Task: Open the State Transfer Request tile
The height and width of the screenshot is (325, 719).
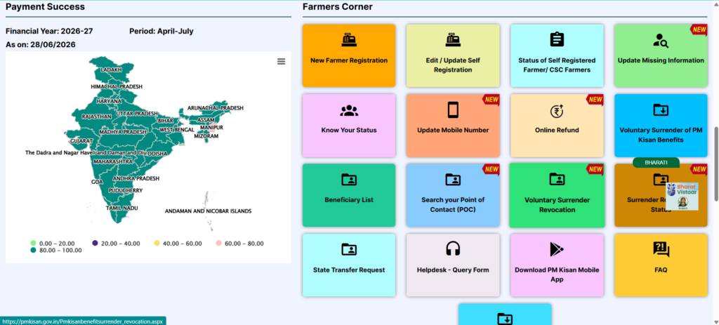Action: tap(349, 265)
